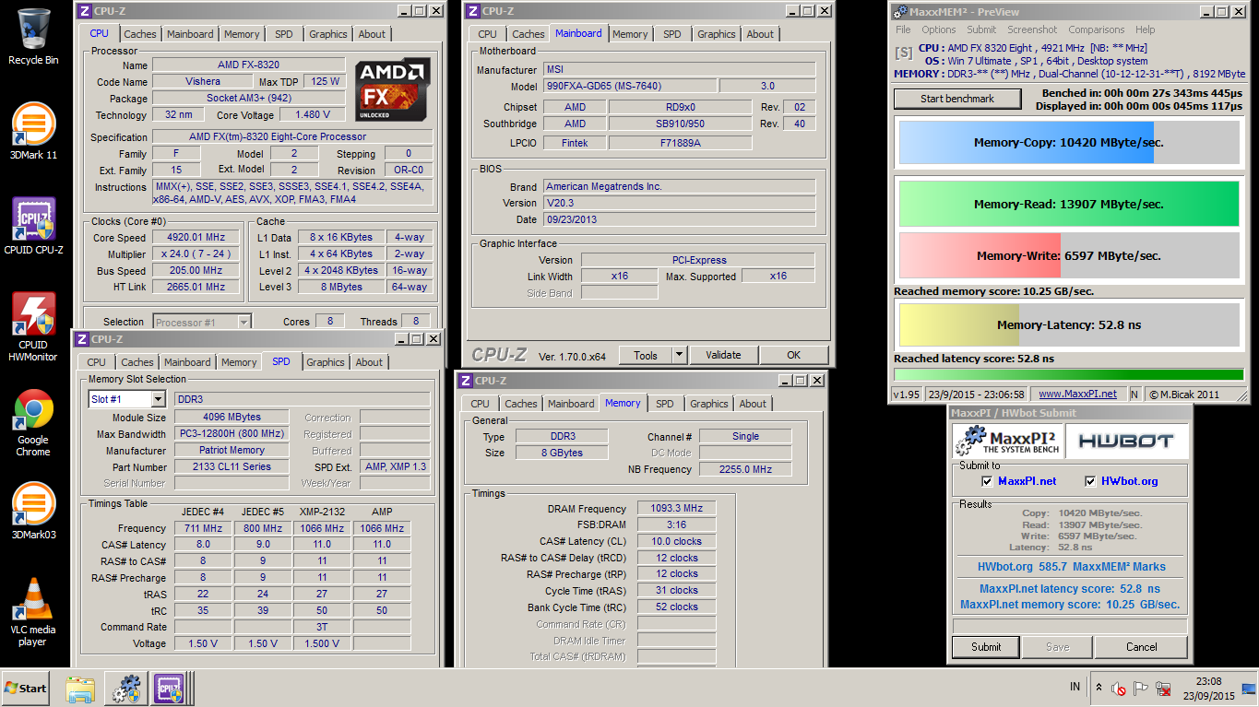This screenshot has width=1259, height=707.
Task: Click Start benchmark button
Action: click(x=957, y=99)
